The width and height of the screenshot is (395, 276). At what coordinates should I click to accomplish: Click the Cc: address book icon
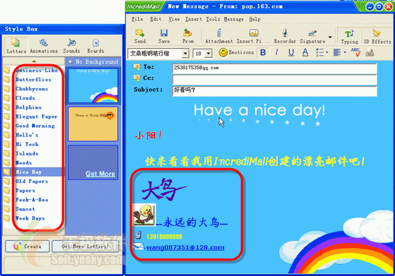point(137,78)
